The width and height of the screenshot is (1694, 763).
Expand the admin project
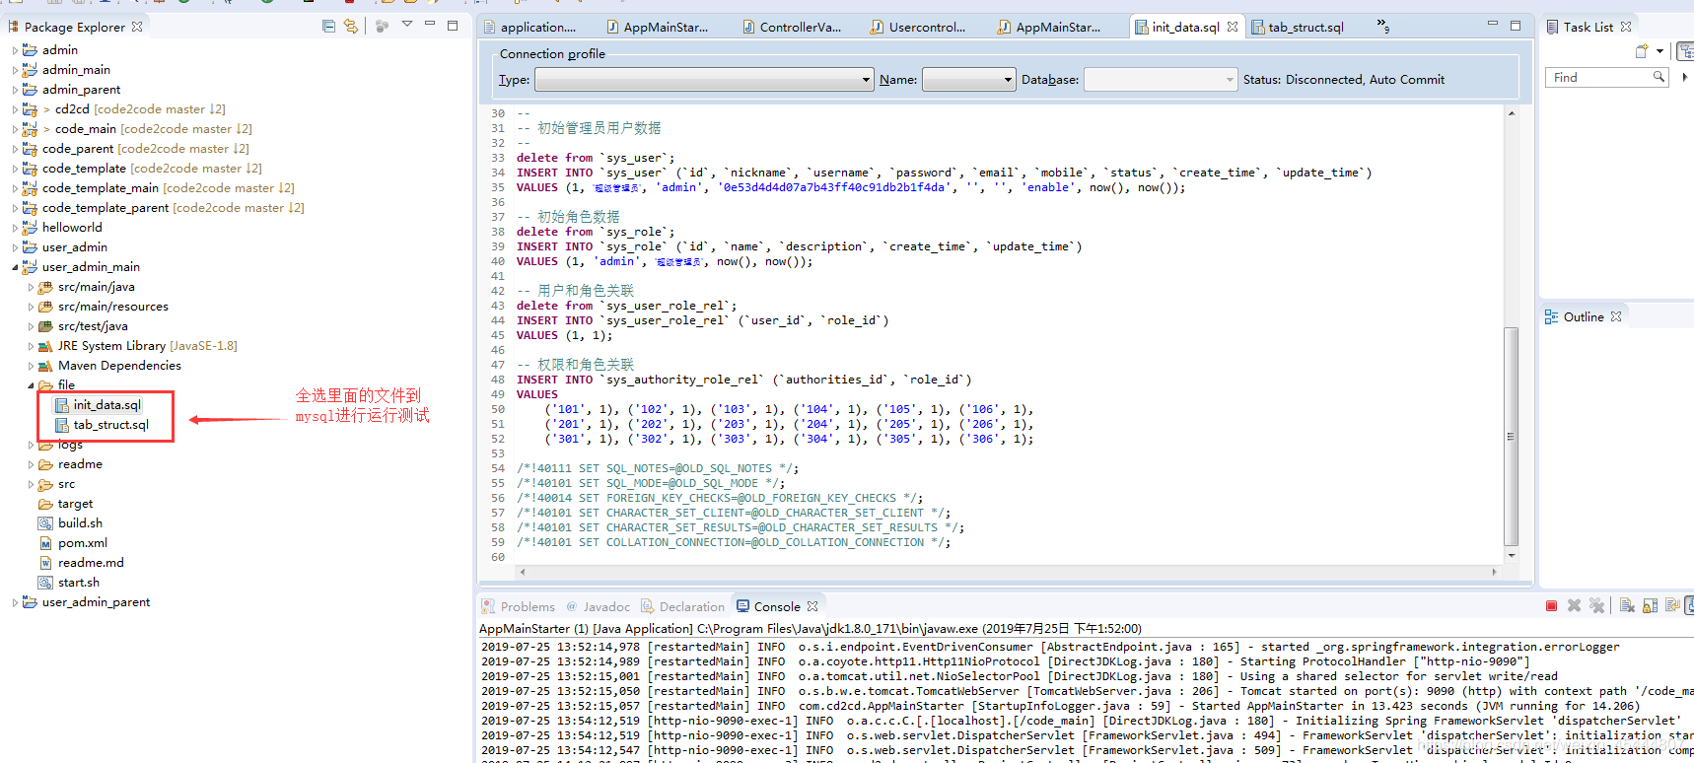(15, 50)
